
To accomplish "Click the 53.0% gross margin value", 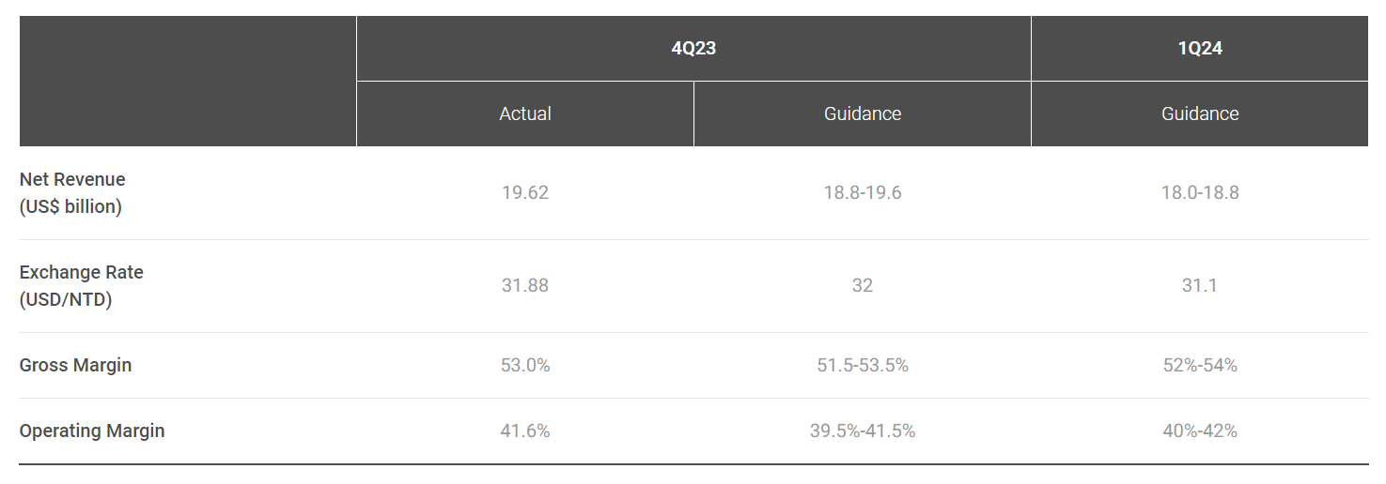I will (x=525, y=365).
